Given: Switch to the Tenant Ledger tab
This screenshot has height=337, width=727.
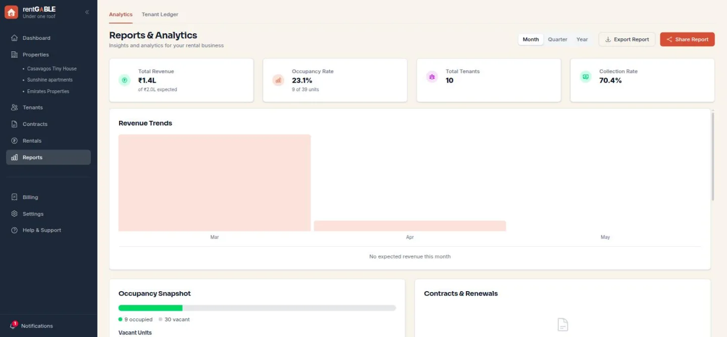Looking at the screenshot, I should tap(160, 15).
